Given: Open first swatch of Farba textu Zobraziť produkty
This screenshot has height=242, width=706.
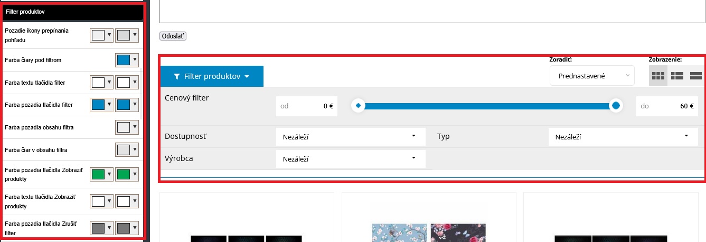Looking at the screenshot, I should pos(102,201).
